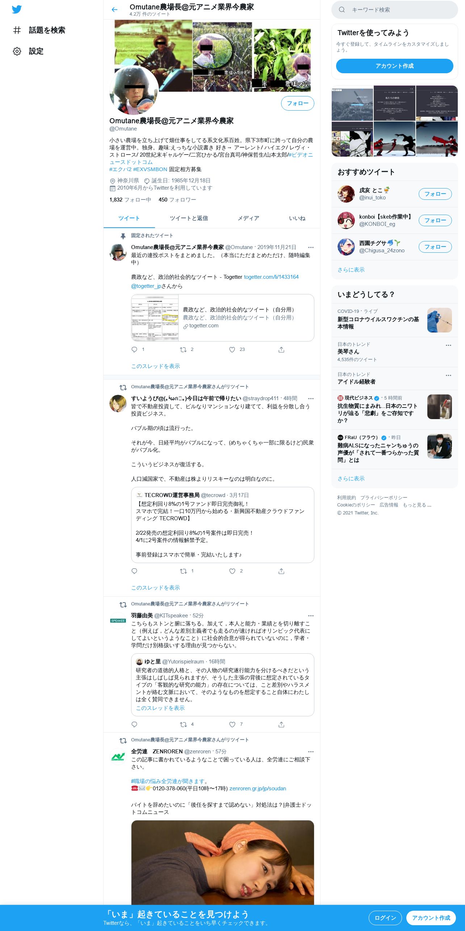465x931 pixels.
Task: Go back with the header arrow
Action: coord(114,10)
